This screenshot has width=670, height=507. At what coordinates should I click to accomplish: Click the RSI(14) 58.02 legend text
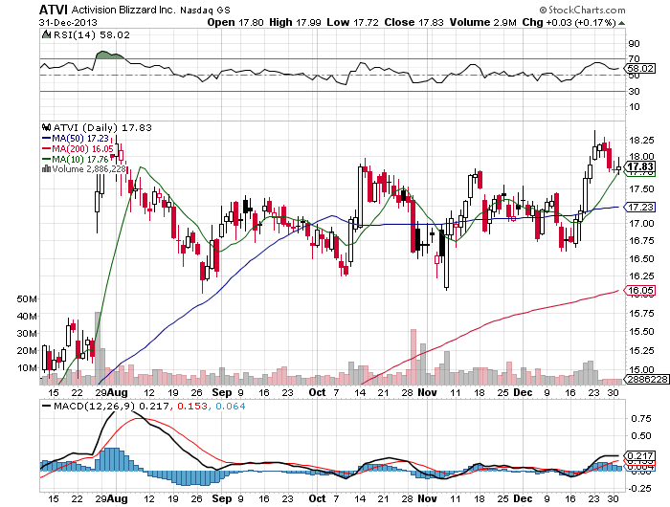tap(92, 34)
